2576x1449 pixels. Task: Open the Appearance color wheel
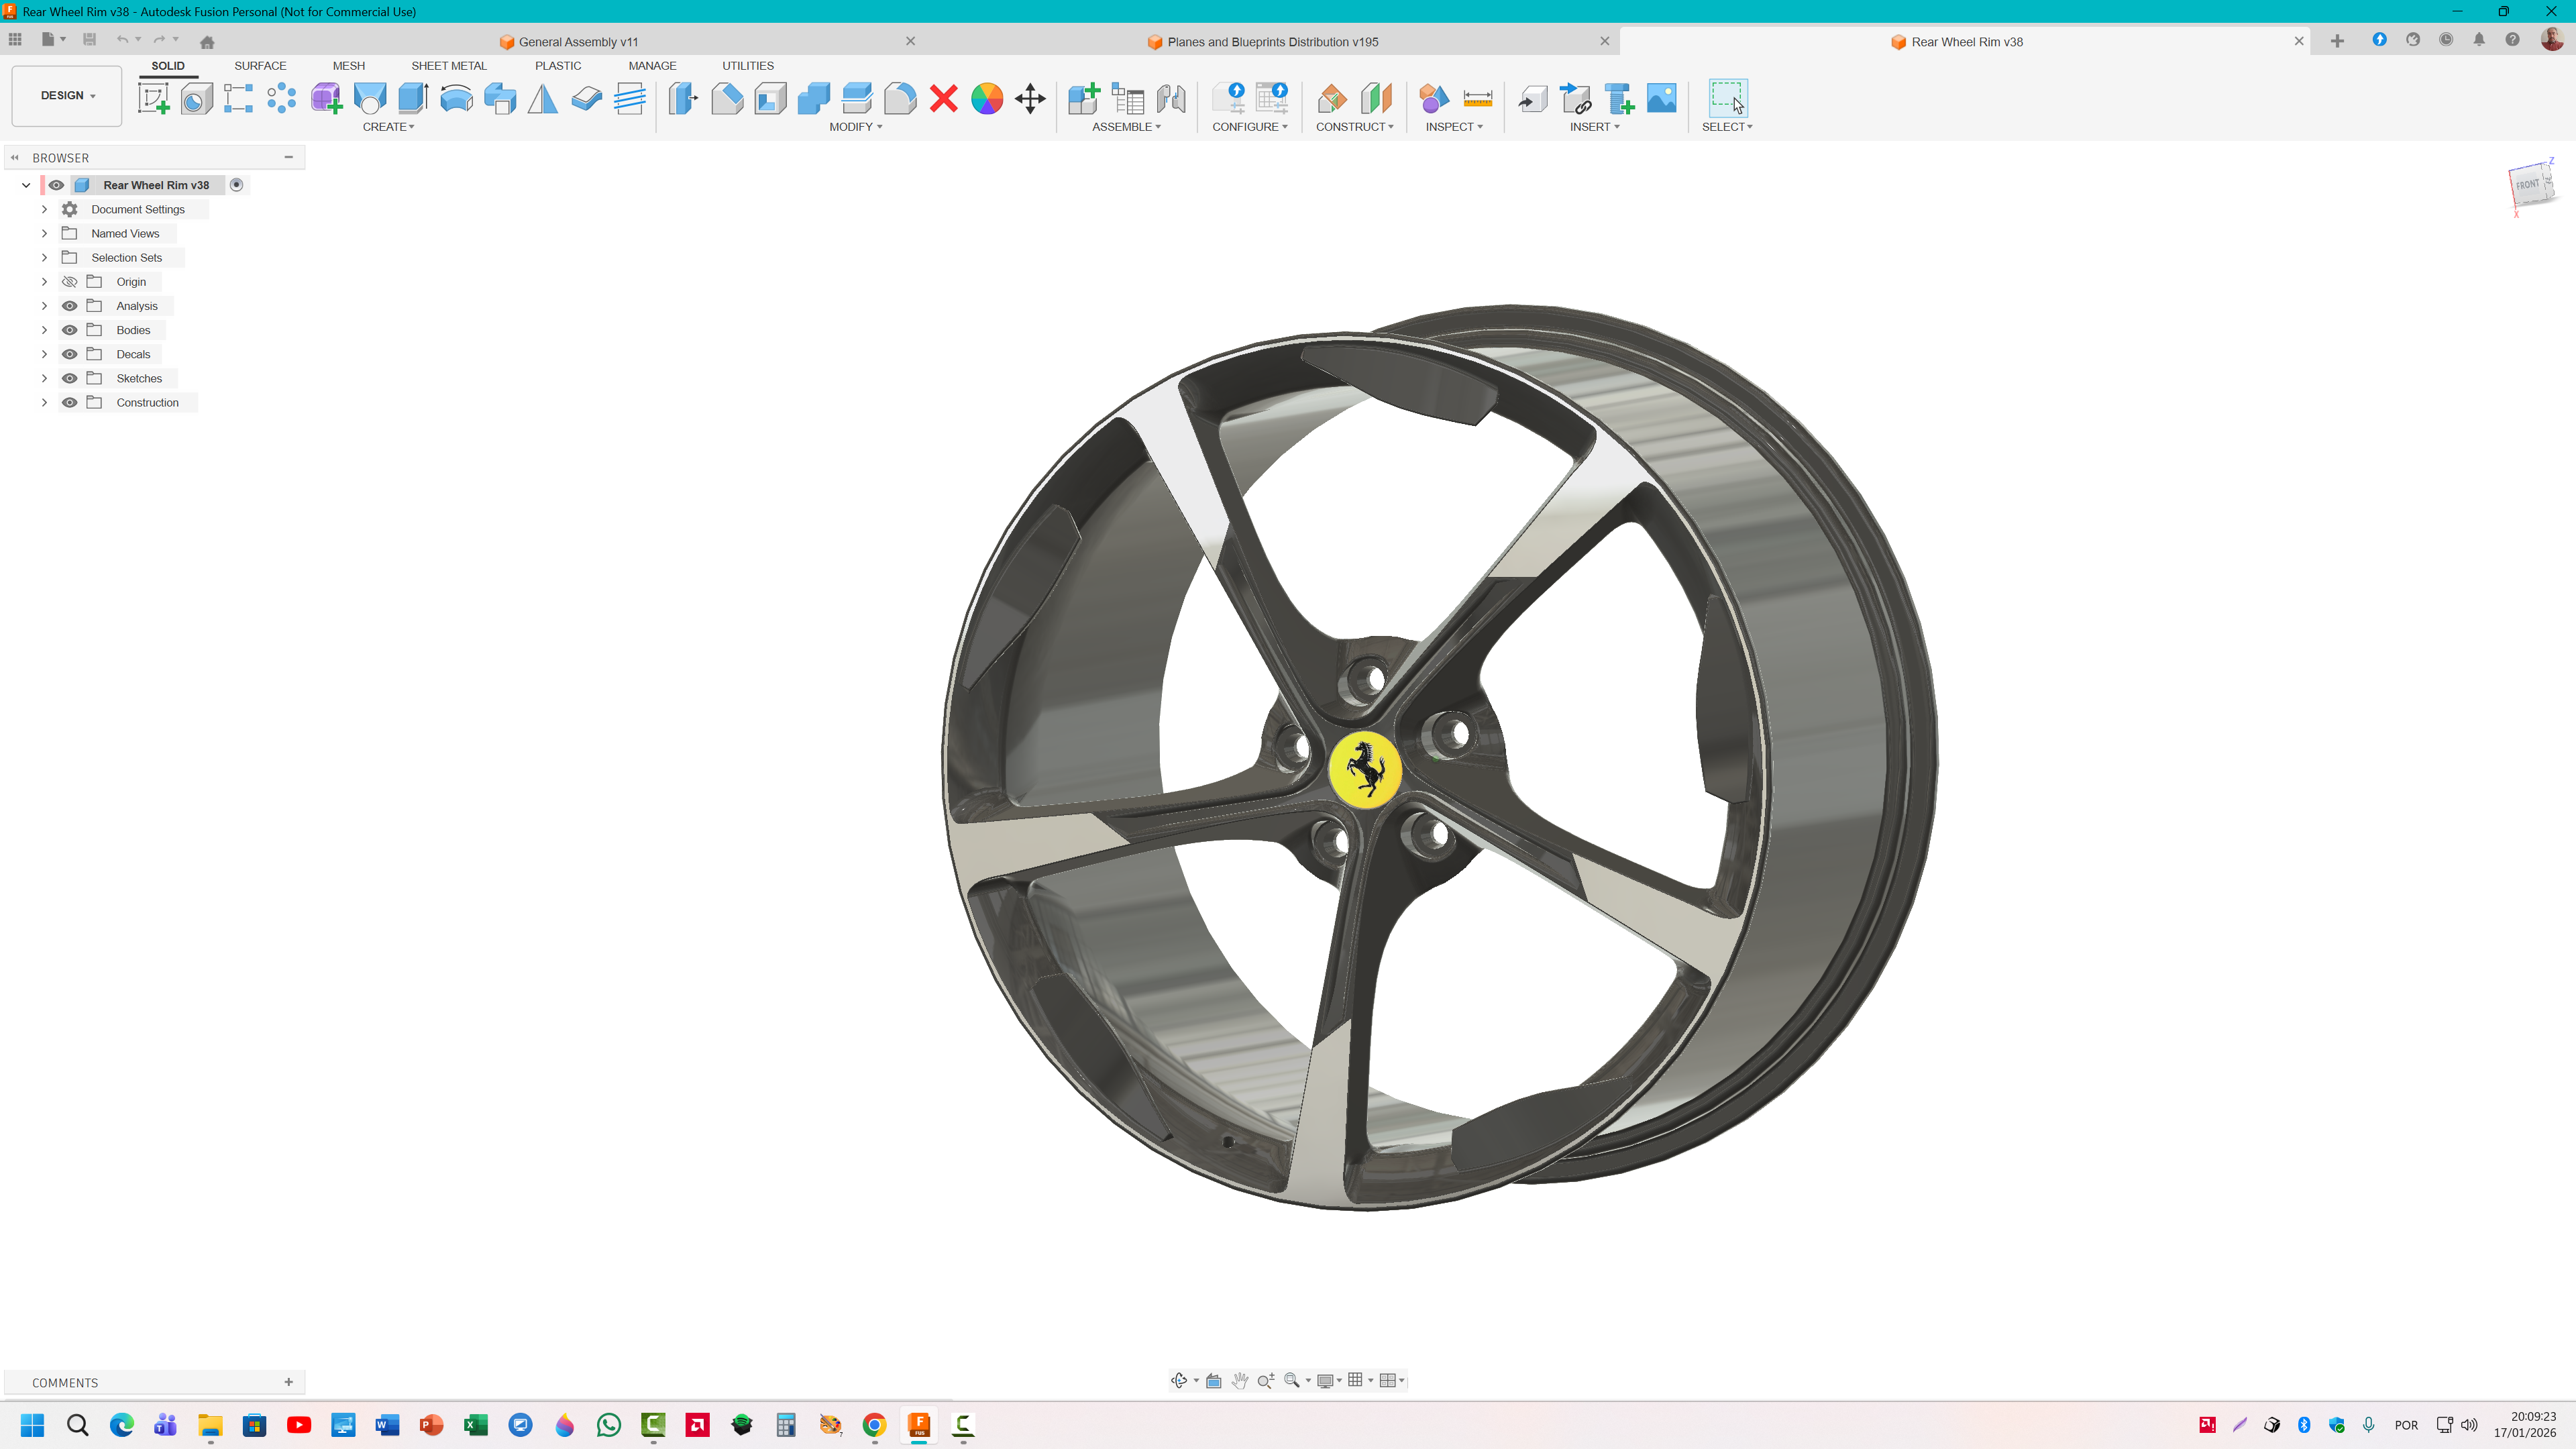[986, 98]
